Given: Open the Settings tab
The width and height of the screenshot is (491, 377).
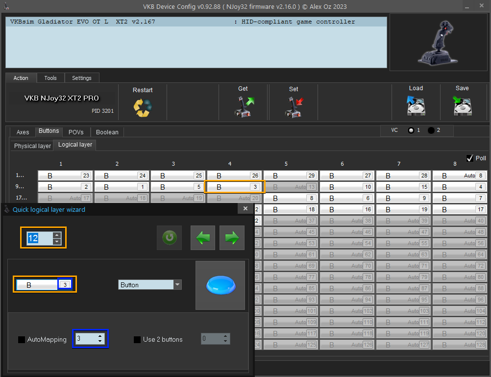Looking at the screenshot, I should (81, 78).
